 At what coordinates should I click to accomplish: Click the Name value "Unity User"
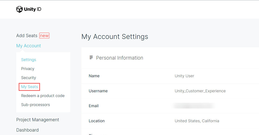click(x=184, y=76)
